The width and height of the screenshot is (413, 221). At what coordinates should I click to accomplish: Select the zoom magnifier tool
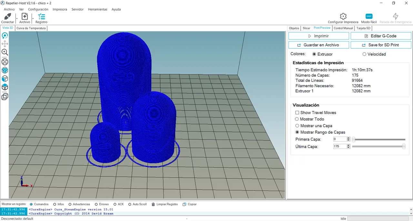point(5,52)
